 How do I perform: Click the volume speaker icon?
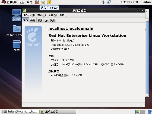103,2
